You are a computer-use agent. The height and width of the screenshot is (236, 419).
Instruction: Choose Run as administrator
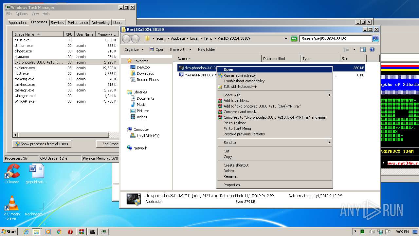(x=275, y=75)
